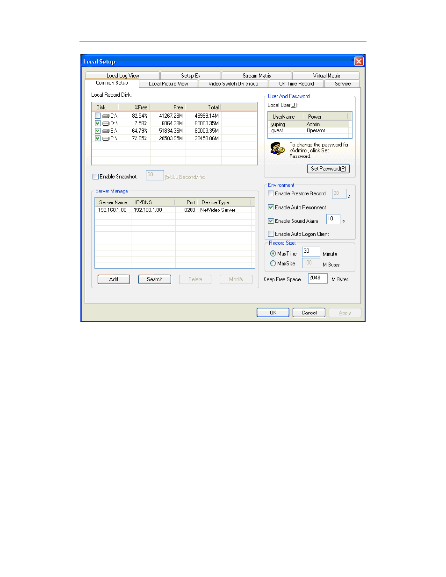The width and height of the screenshot is (446, 577).
Task: Select user yuping in the list
Action: [x=309, y=124]
